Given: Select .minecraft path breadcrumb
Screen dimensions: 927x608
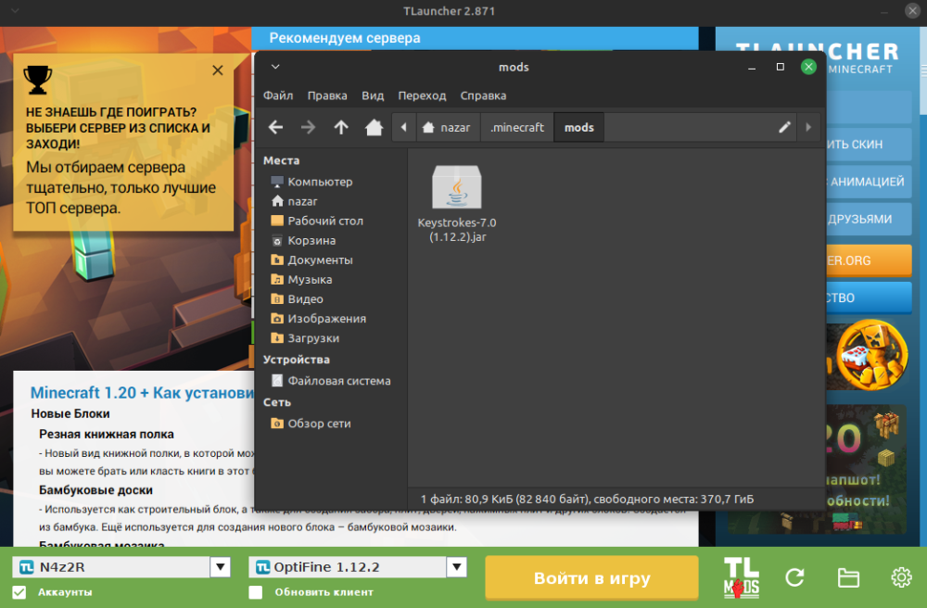Looking at the screenshot, I should tap(516, 127).
